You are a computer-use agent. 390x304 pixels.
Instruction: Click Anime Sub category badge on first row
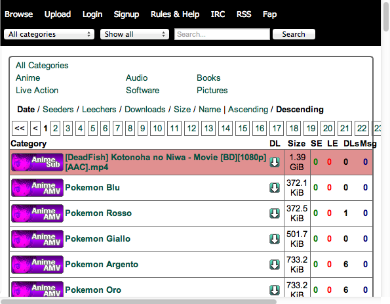(37, 162)
